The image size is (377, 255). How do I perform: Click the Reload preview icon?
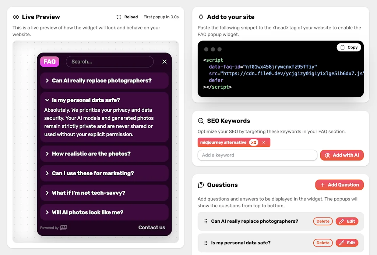(x=119, y=17)
